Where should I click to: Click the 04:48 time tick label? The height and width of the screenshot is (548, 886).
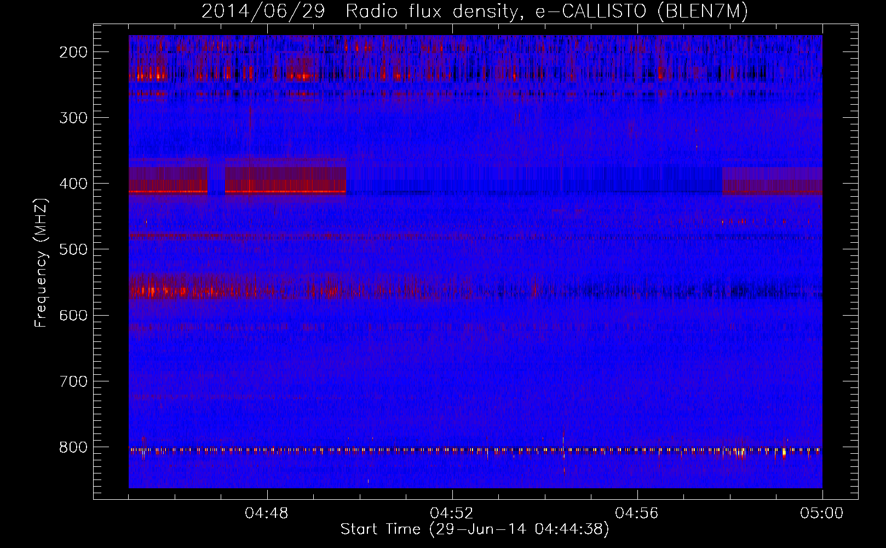point(267,513)
